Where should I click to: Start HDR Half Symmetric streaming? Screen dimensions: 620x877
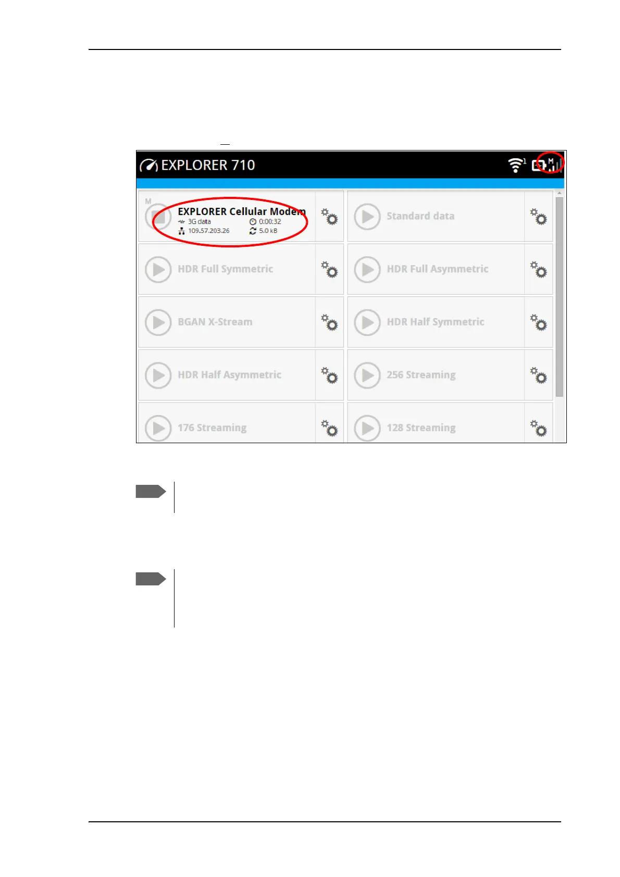367,322
